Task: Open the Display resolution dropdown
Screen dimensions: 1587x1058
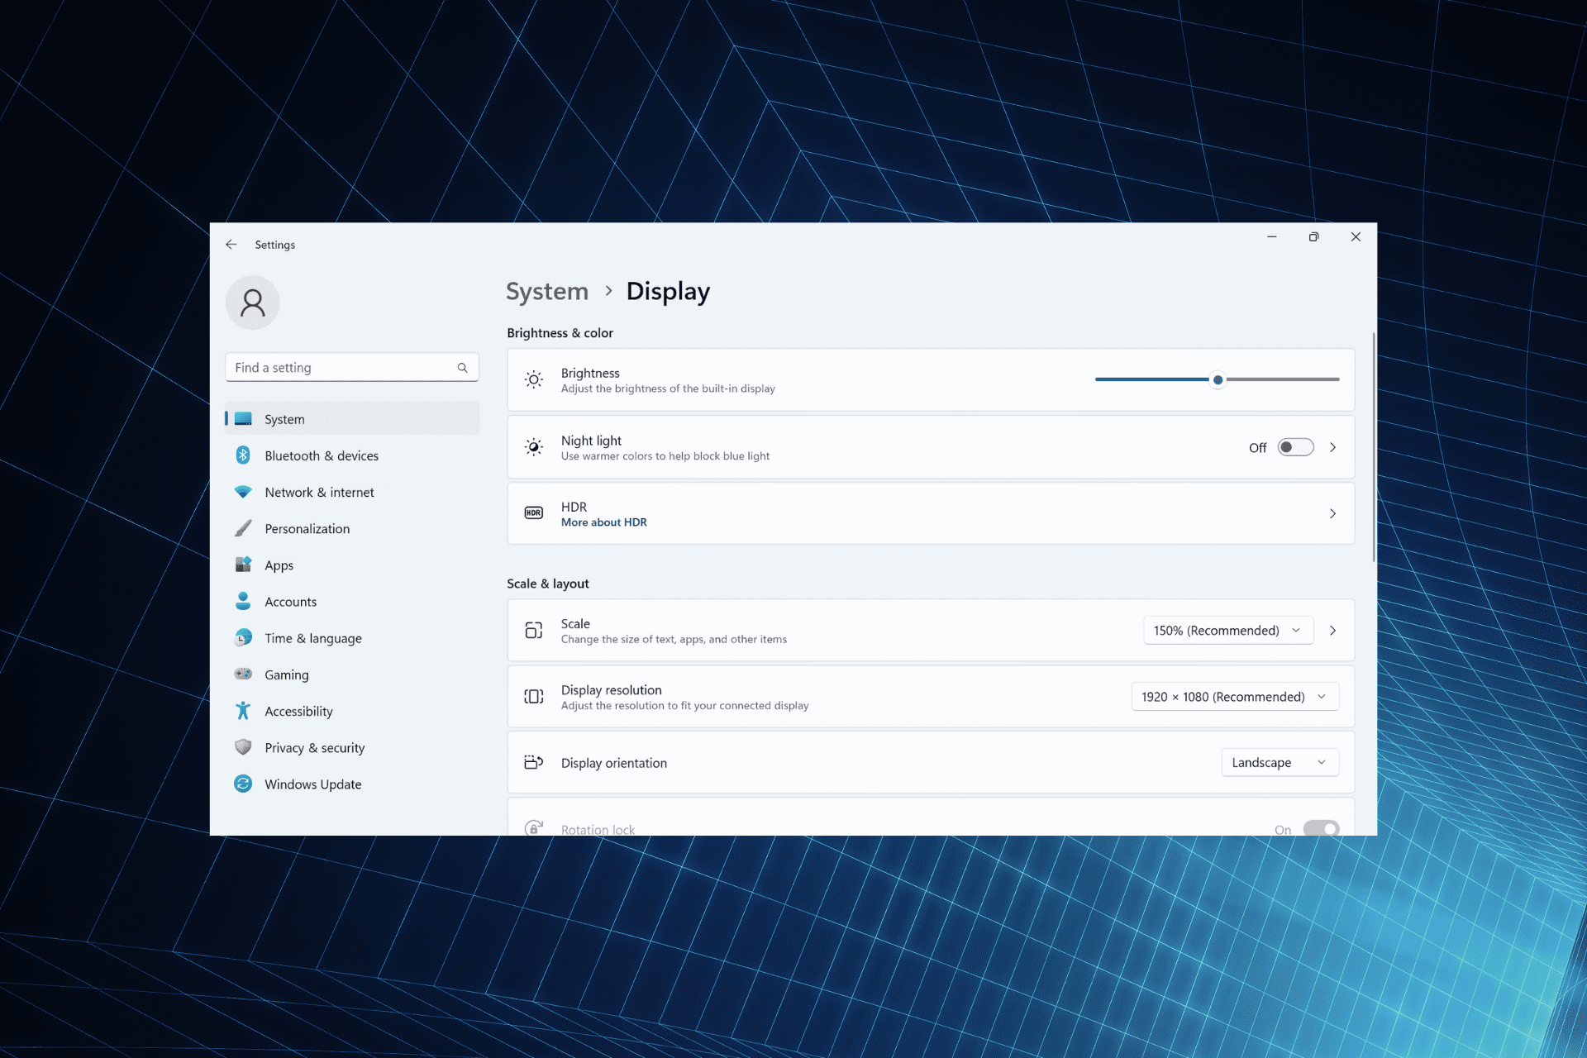Action: pos(1234,697)
